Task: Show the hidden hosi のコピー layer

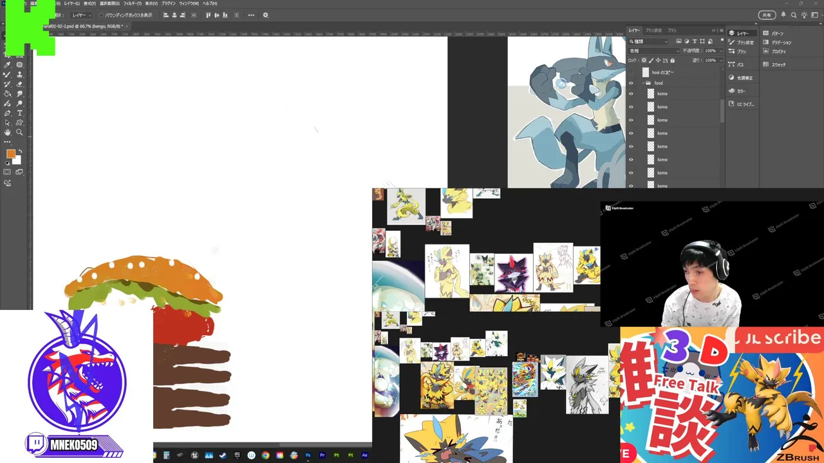Action: click(631, 73)
